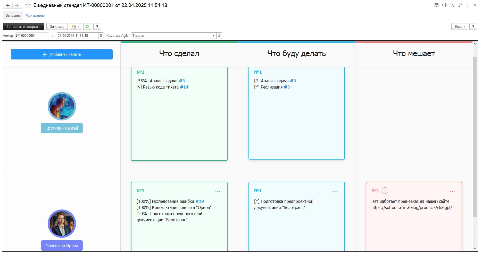Screen dimensions: 482x254
Task: Click the save floppy disk icon
Action: 436,5
